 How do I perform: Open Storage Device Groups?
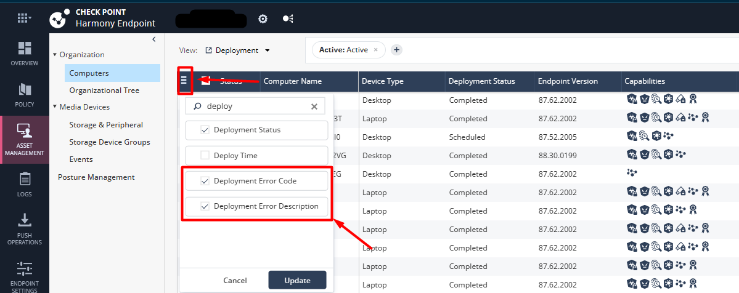(x=110, y=142)
